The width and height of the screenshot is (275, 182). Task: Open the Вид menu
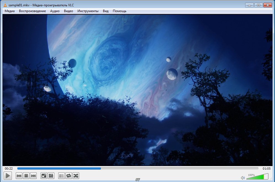coord(106,11)
